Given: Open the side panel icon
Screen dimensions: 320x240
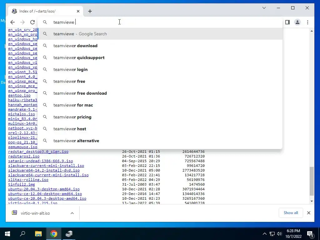Looking at the screenshot, I should coord(287,22).
